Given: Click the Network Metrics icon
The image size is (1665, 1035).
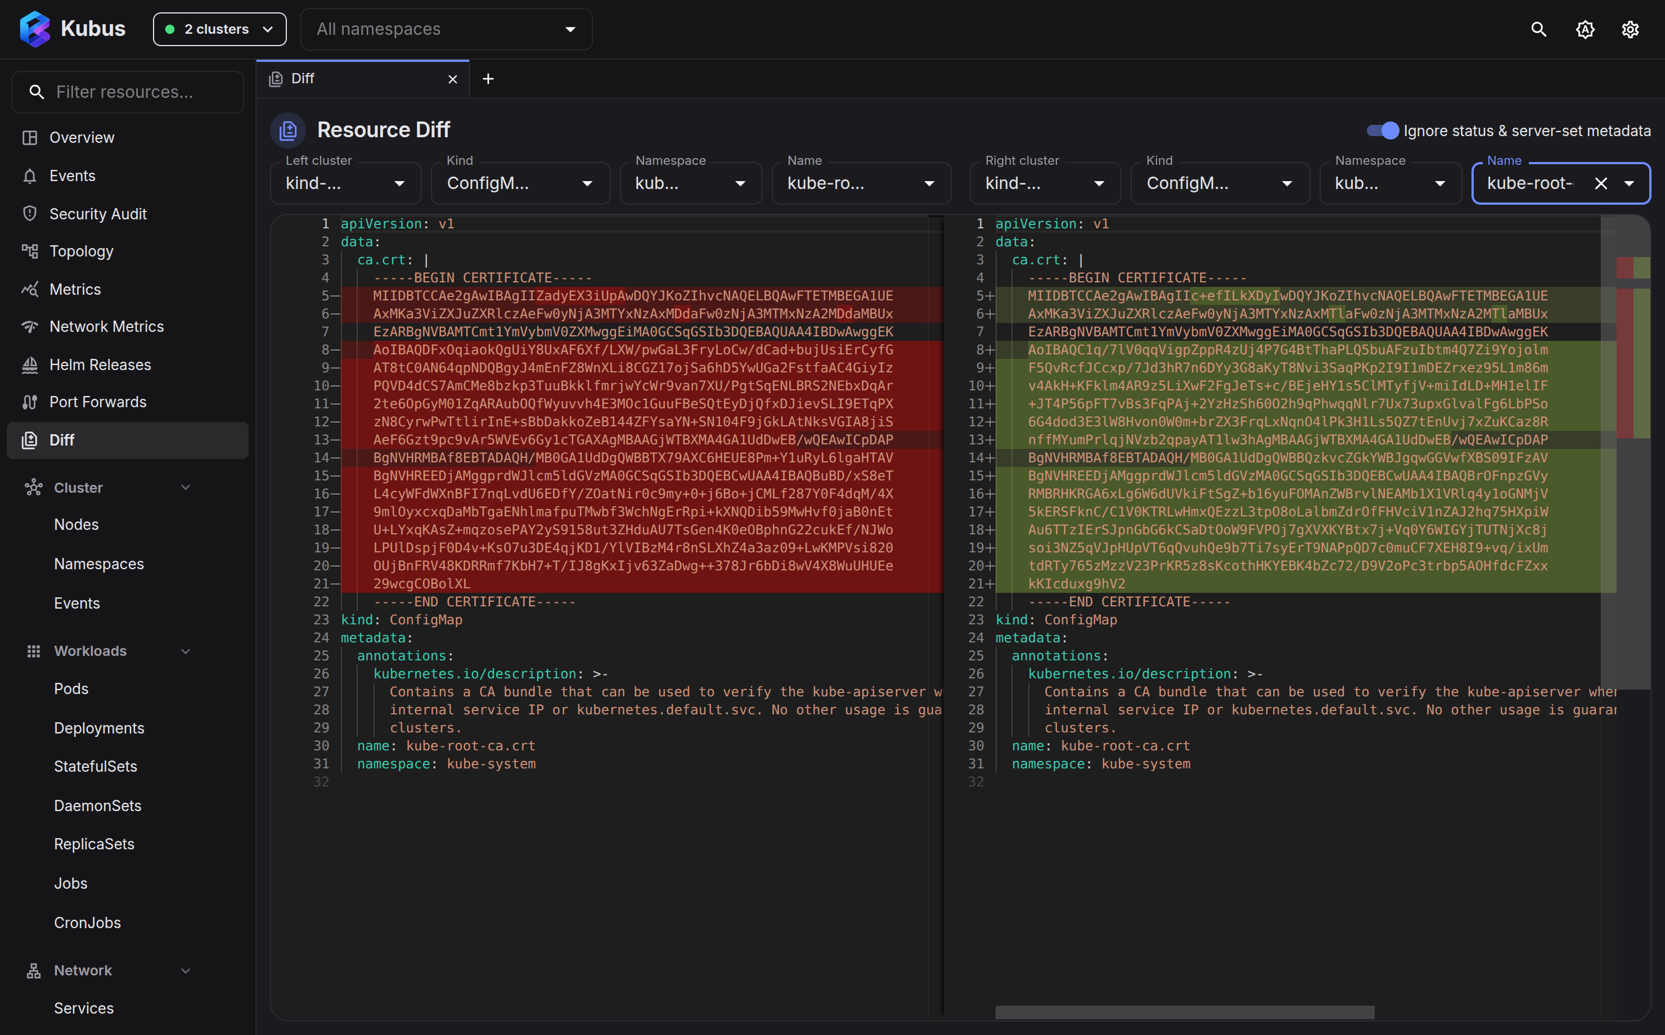Looking at the screenshot, I should point(29,326).
